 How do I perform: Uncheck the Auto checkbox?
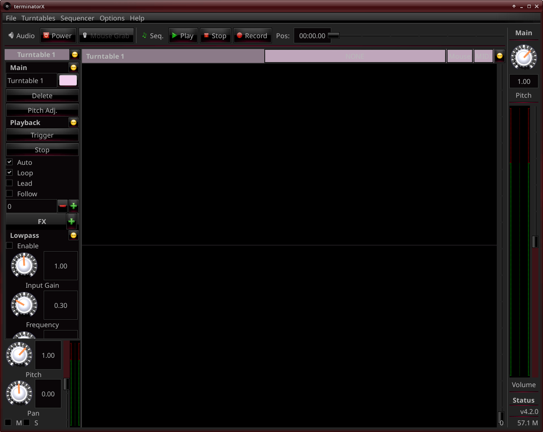pyautogui.click(x=9, y=162)
